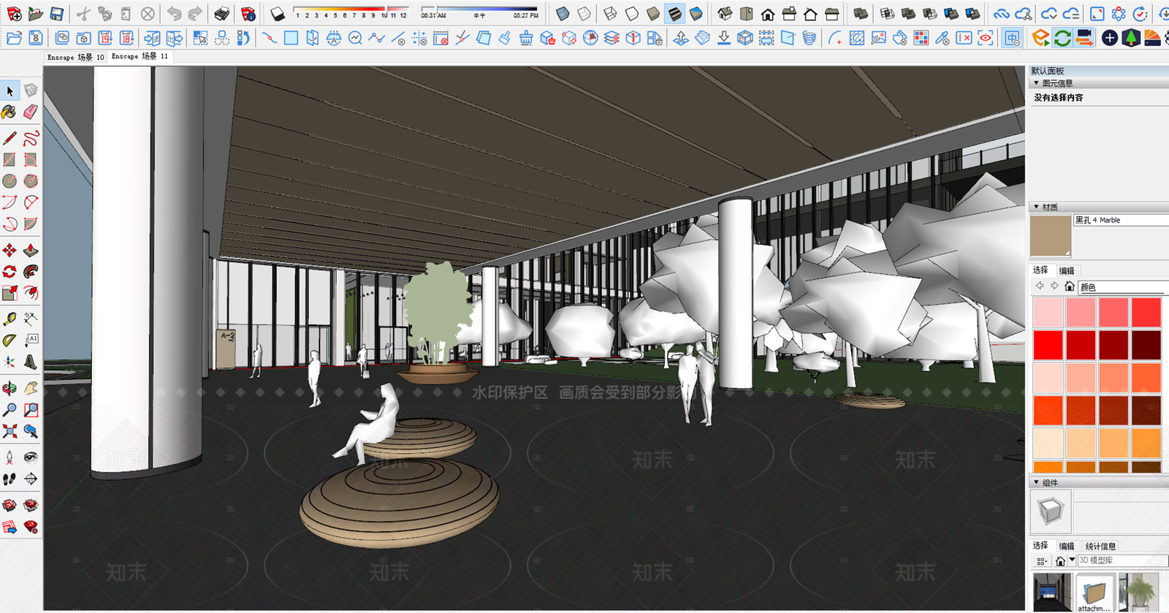The height and width of the screenshot is (613, 1169).
Task: Open components 统计信息 tab
Action: 1100,547
